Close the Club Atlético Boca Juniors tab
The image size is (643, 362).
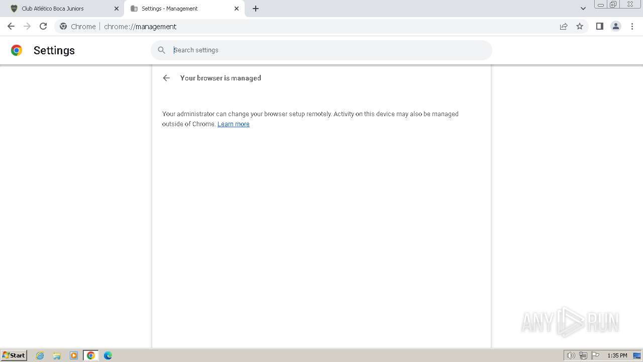click(117, 9)
